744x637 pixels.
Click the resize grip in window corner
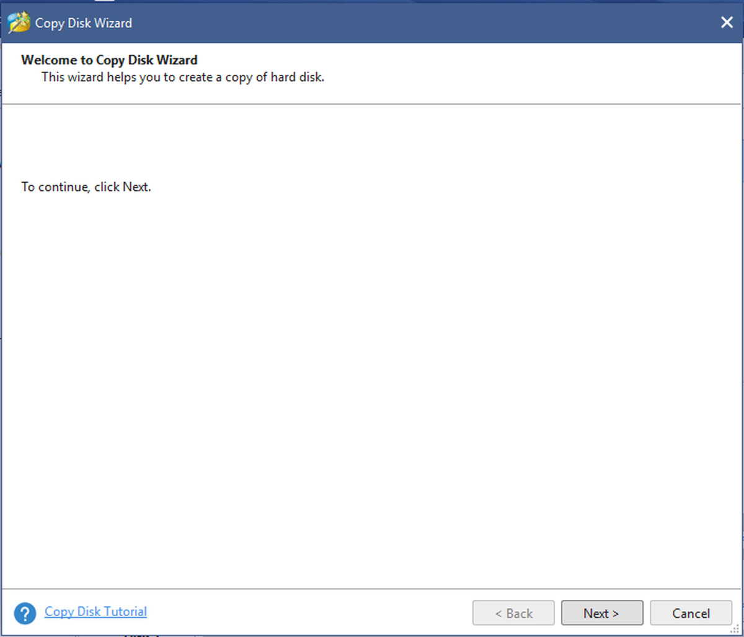click(x=734, y=628)
